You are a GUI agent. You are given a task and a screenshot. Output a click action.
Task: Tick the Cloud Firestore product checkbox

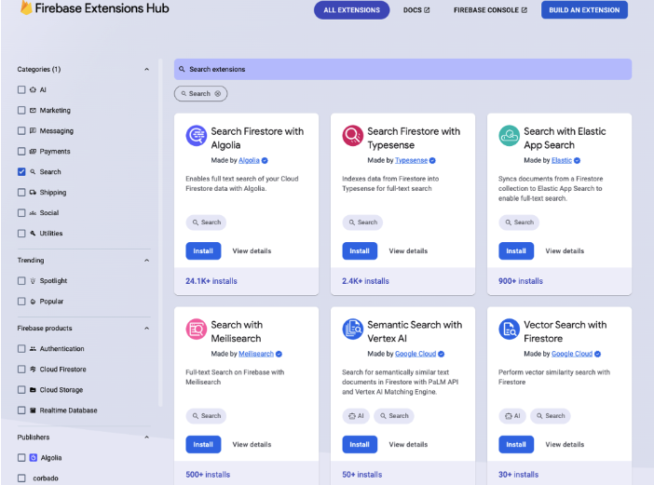pos(21,370)
